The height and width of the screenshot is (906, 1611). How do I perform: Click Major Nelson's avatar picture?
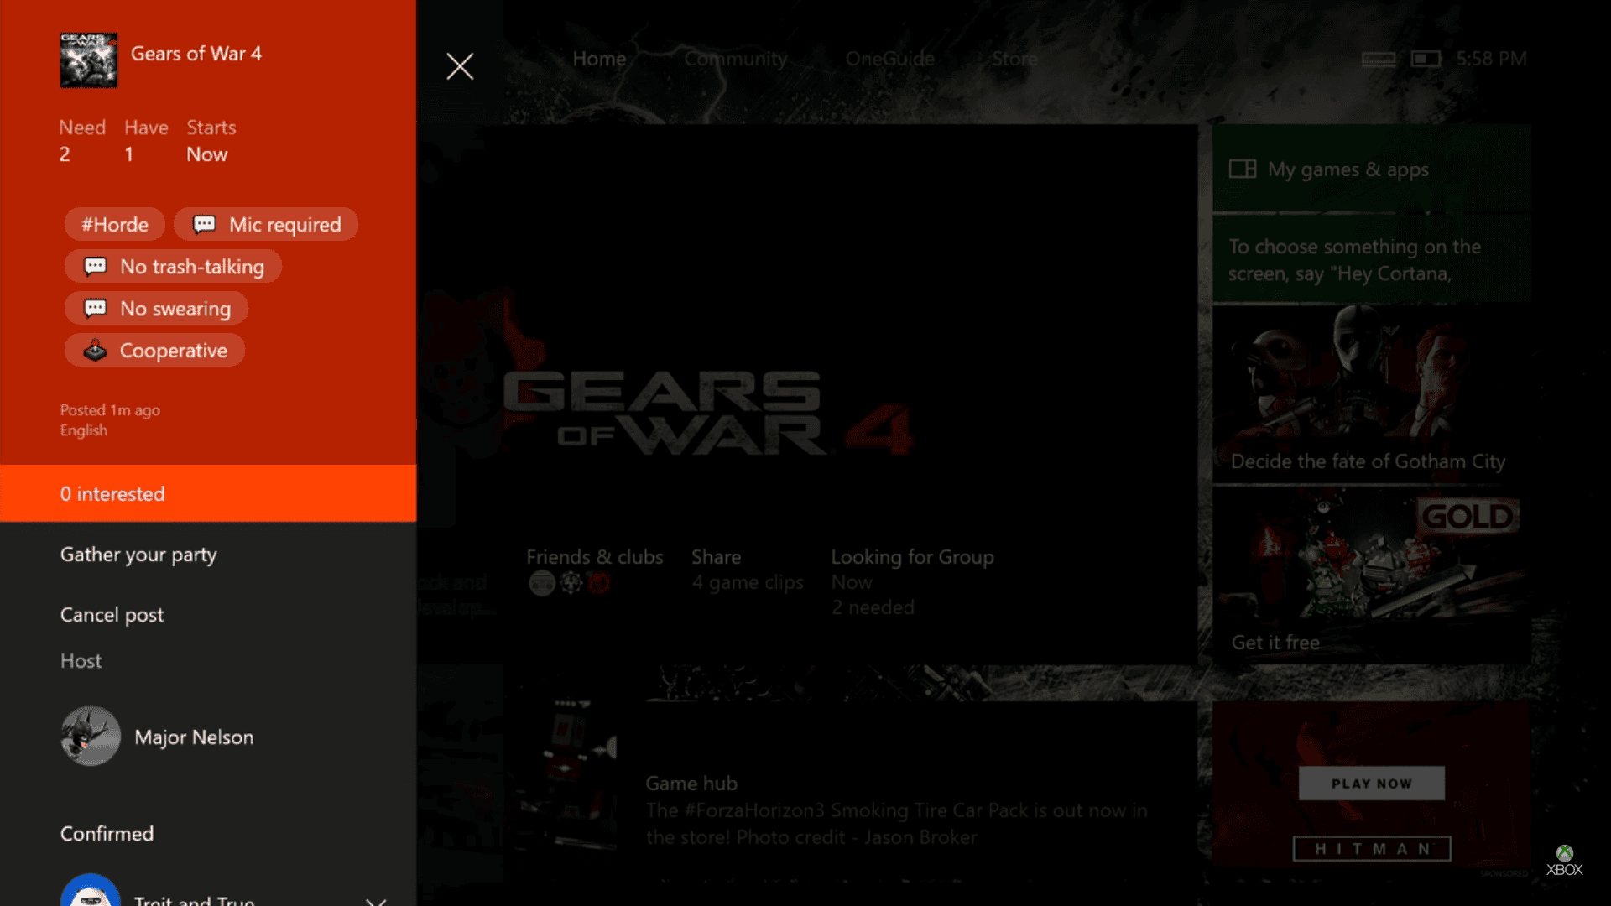coord(91,736)
